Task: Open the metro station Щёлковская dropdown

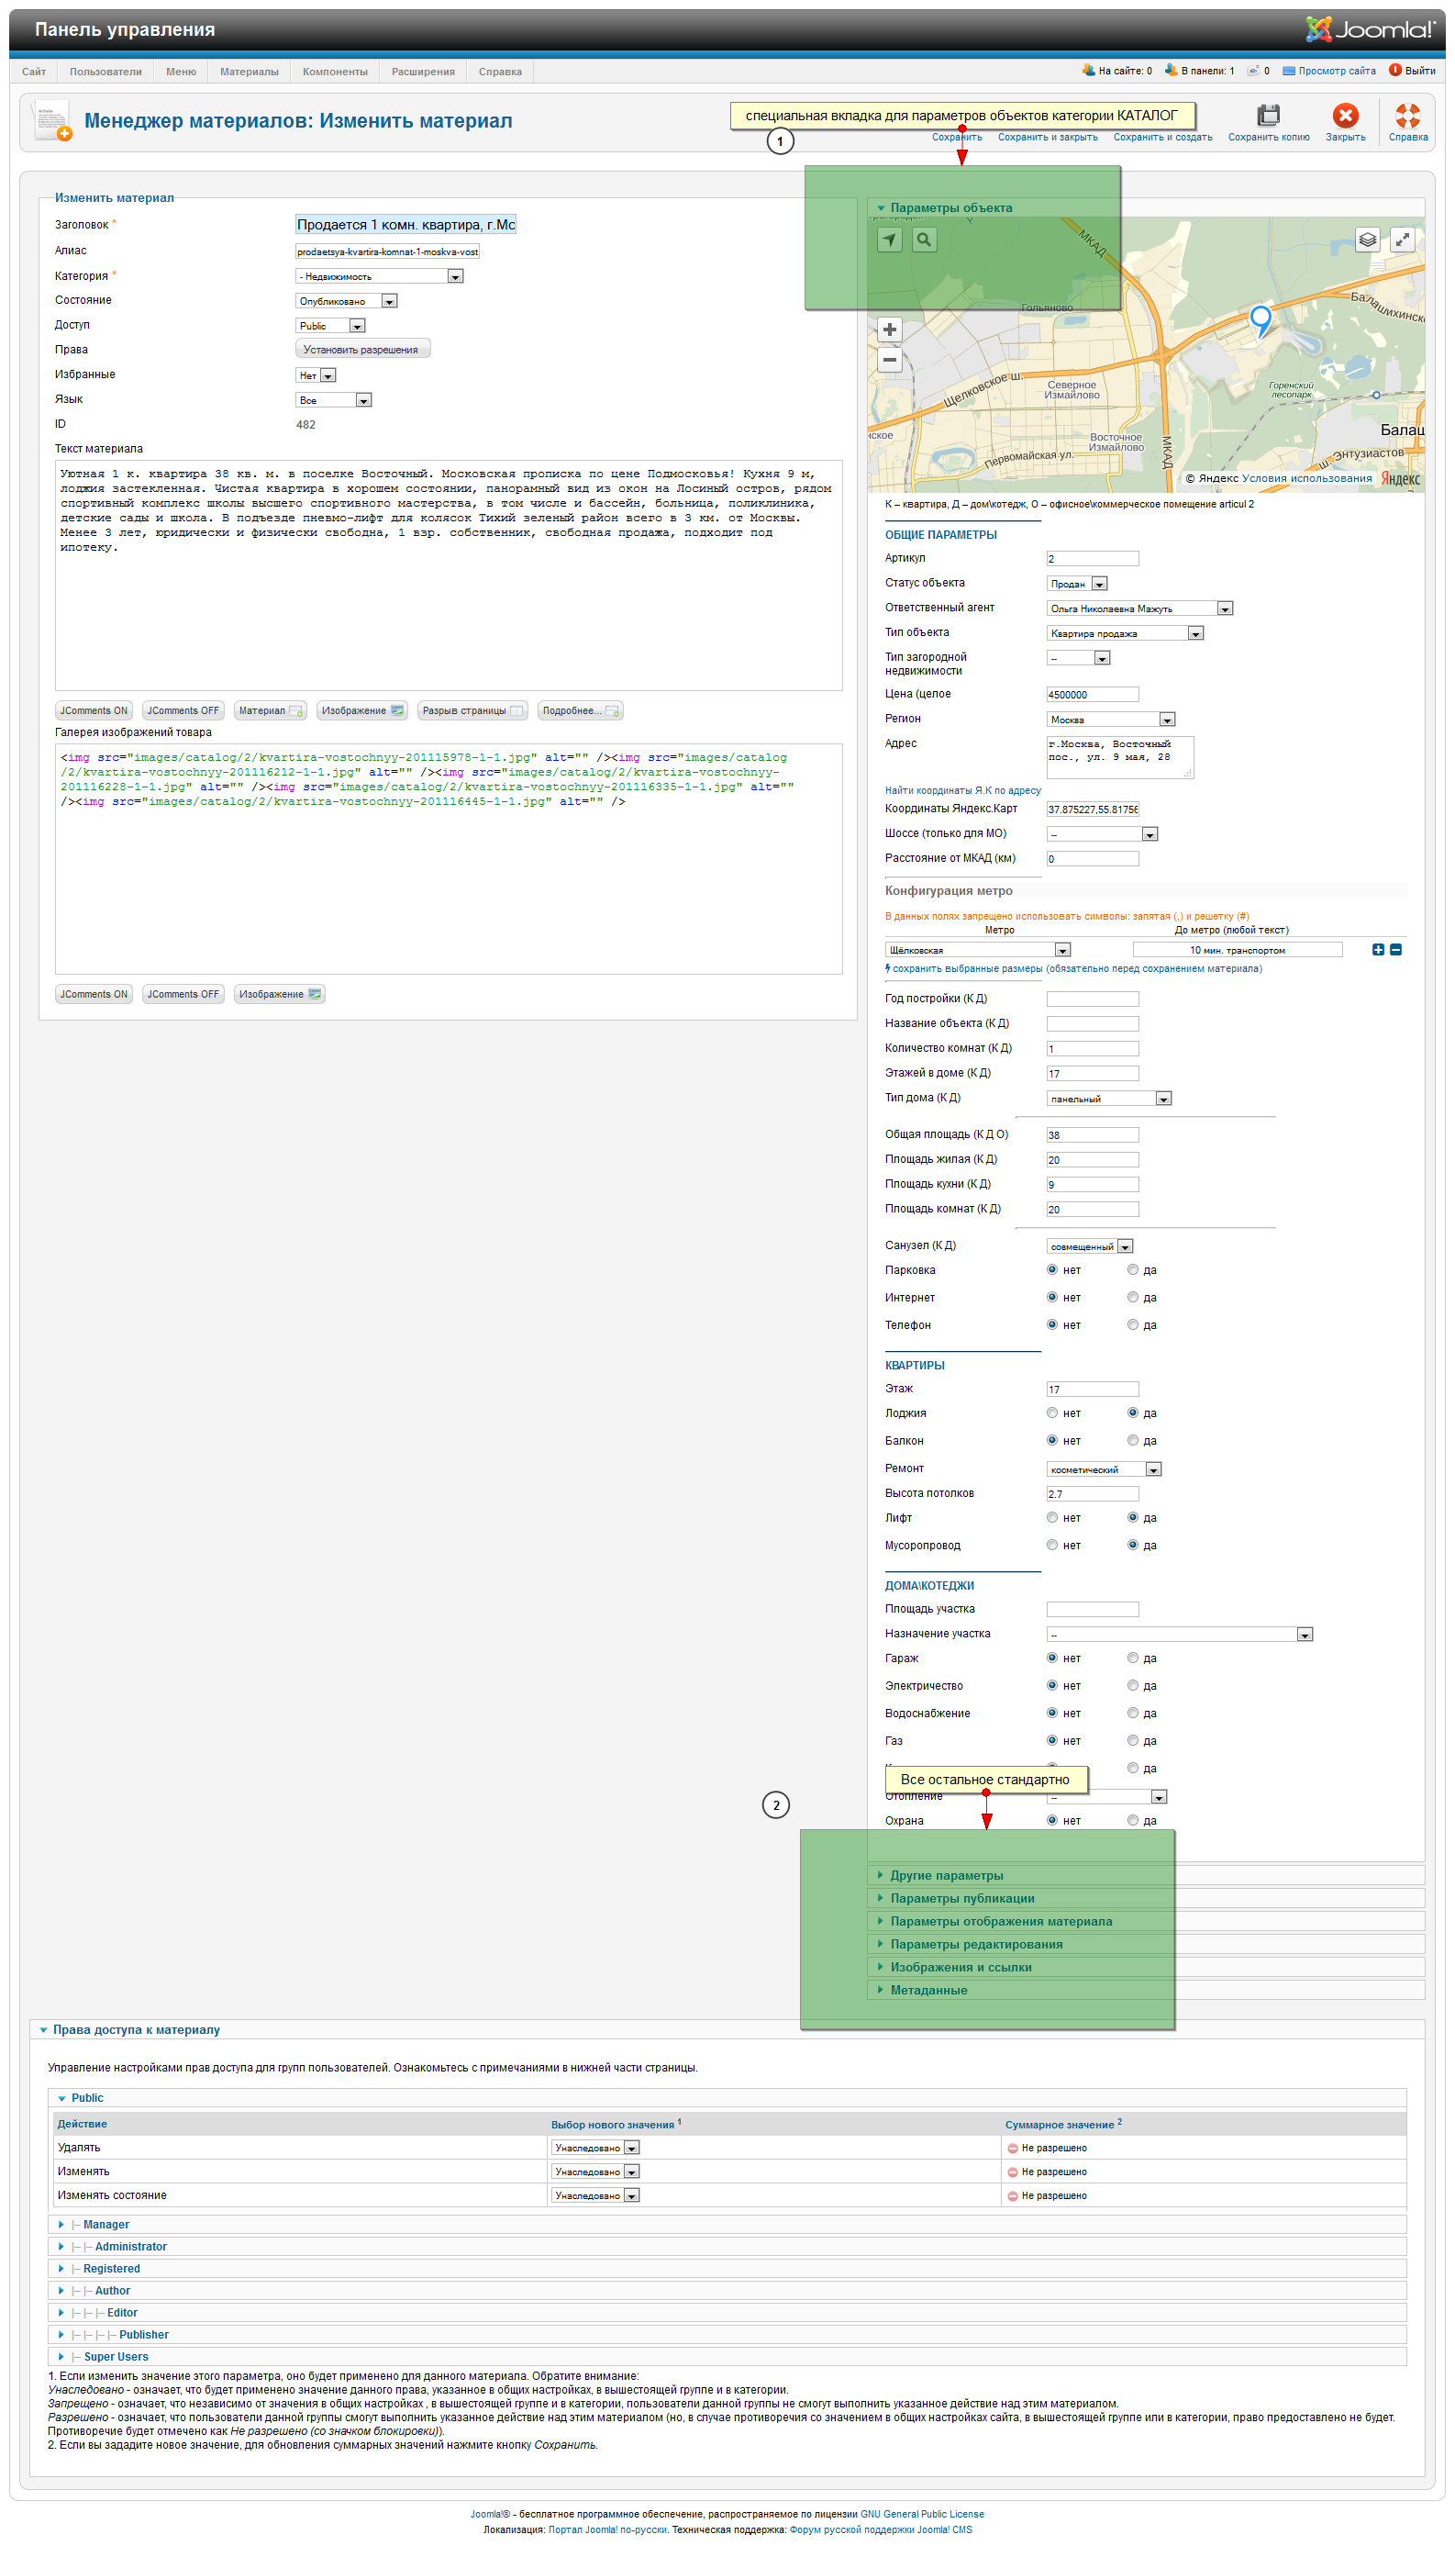Action: (978, 951)
